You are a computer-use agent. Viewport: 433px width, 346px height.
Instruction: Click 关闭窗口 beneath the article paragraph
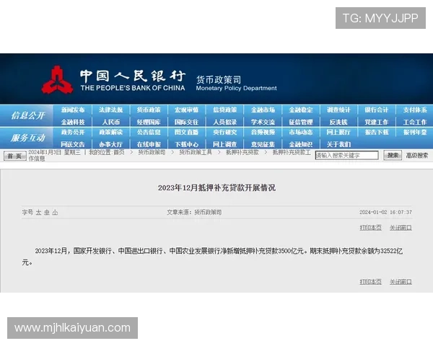pos(401,282)
